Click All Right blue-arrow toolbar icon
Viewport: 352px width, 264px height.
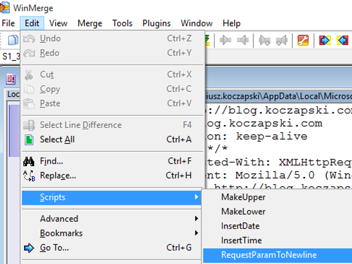pos(325,40)
